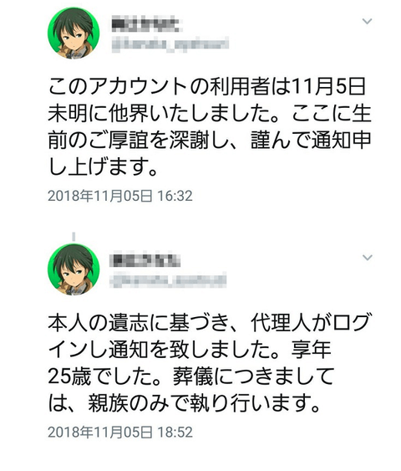This screenshot has width=401, height=471.
Task: Click the line ending し上げます。
Action: click(103, 167)
